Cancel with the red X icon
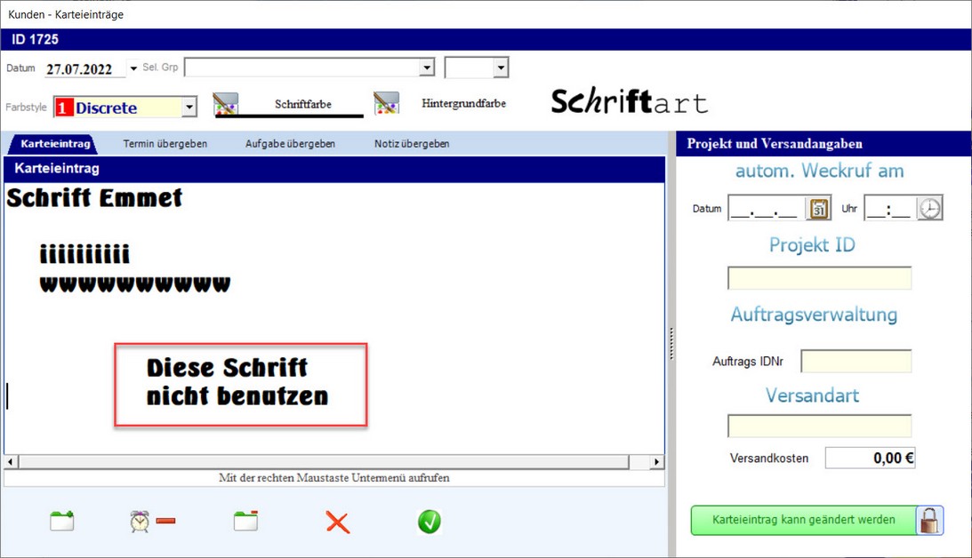The height and width of the screenshot is (558, 972). click(x=338, y=522)
